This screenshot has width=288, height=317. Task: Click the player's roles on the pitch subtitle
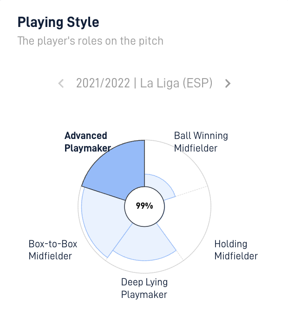(x=90, y=41)
